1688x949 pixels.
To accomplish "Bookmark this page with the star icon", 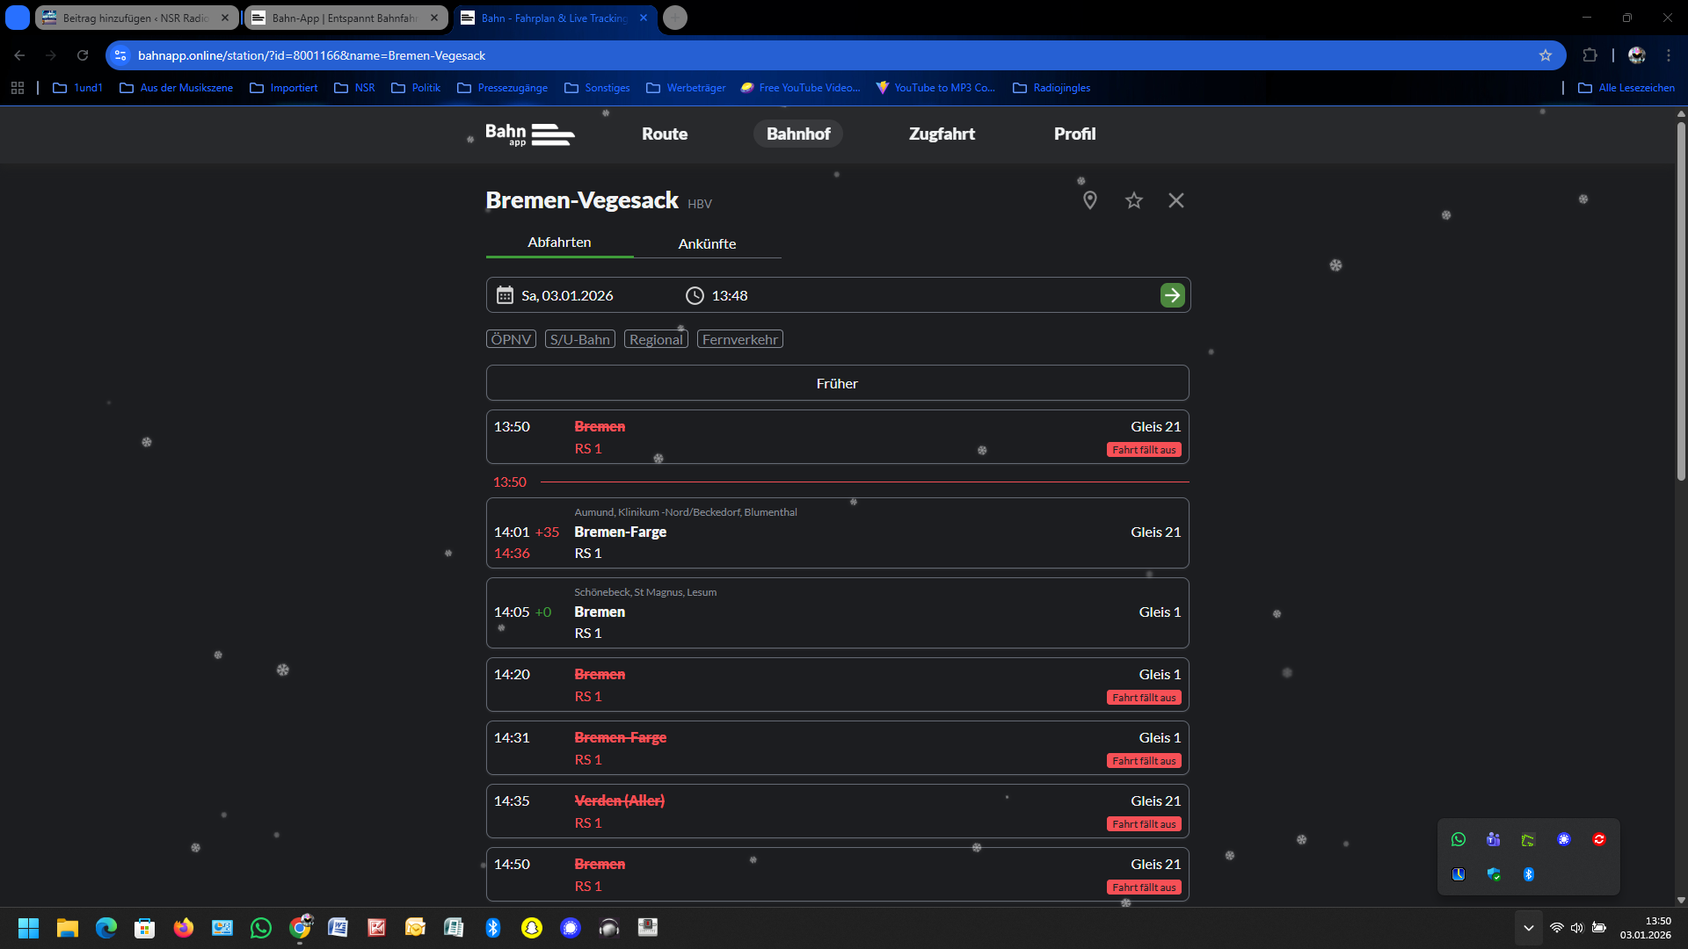I will tap(1545, 55).
